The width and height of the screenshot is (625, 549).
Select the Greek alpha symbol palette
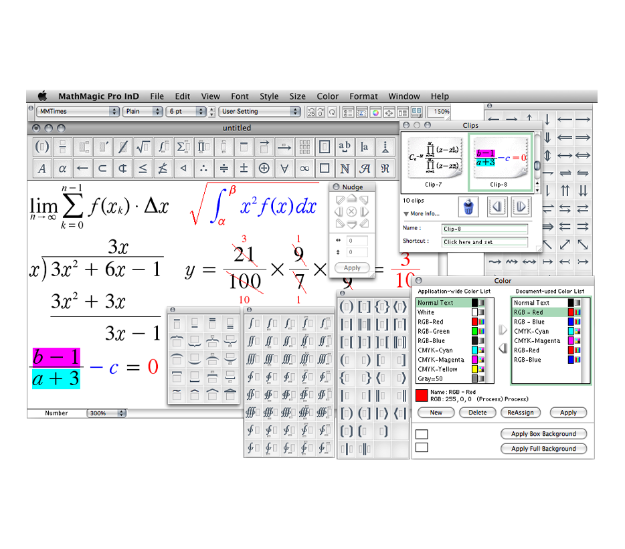click(x=62, y=169)
